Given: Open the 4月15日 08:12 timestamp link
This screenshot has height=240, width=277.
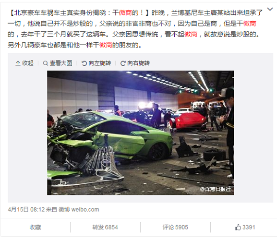Looking at the screenshot, I should pyautogui.click(x=26, y=210).
